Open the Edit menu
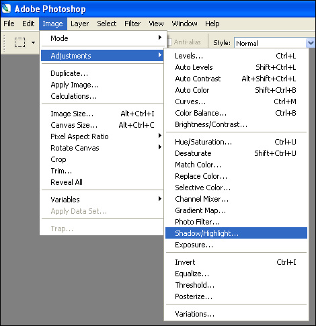The height and width of the screenshot is (326, 316). click(28, 24)
